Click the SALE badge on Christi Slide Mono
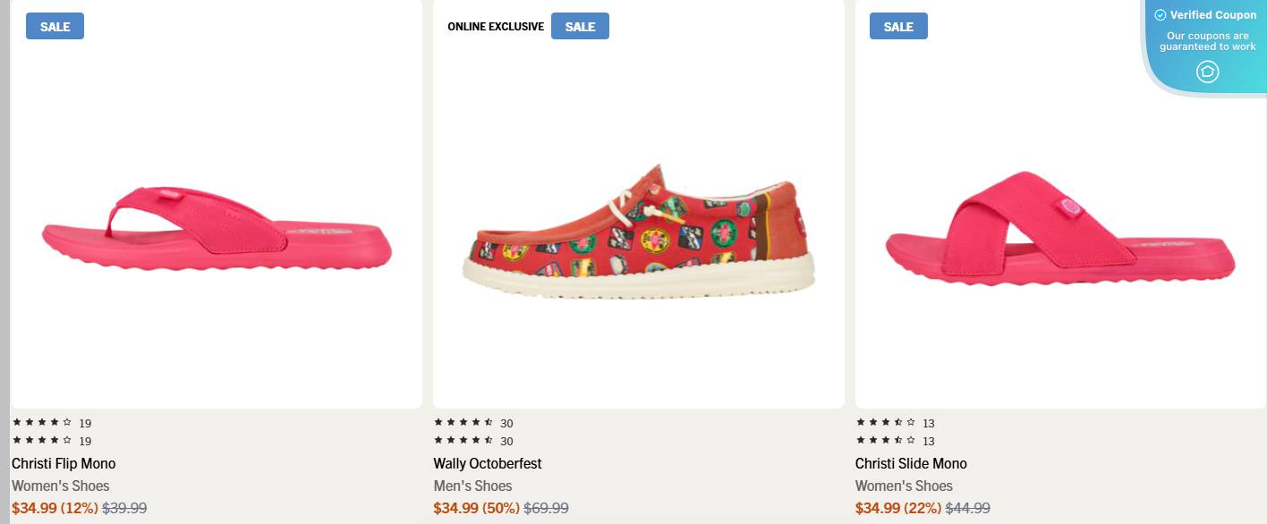 tap(898, 26)
